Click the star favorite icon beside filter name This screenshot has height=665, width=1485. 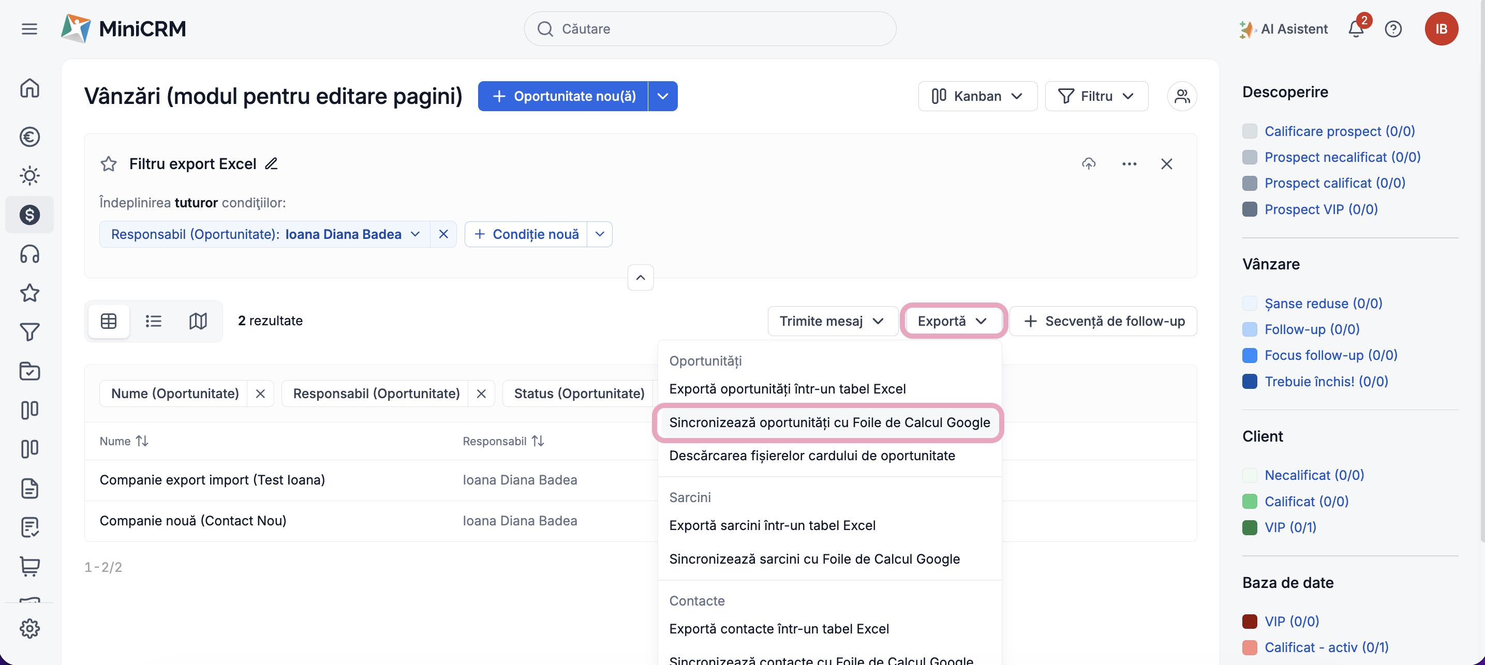(x=108, y=164)
